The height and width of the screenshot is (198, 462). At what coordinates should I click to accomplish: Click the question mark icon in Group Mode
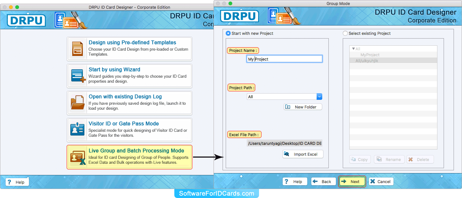tap(287, 182)
